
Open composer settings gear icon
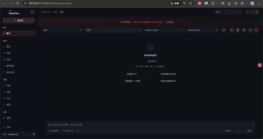click(x=78, y=131)
